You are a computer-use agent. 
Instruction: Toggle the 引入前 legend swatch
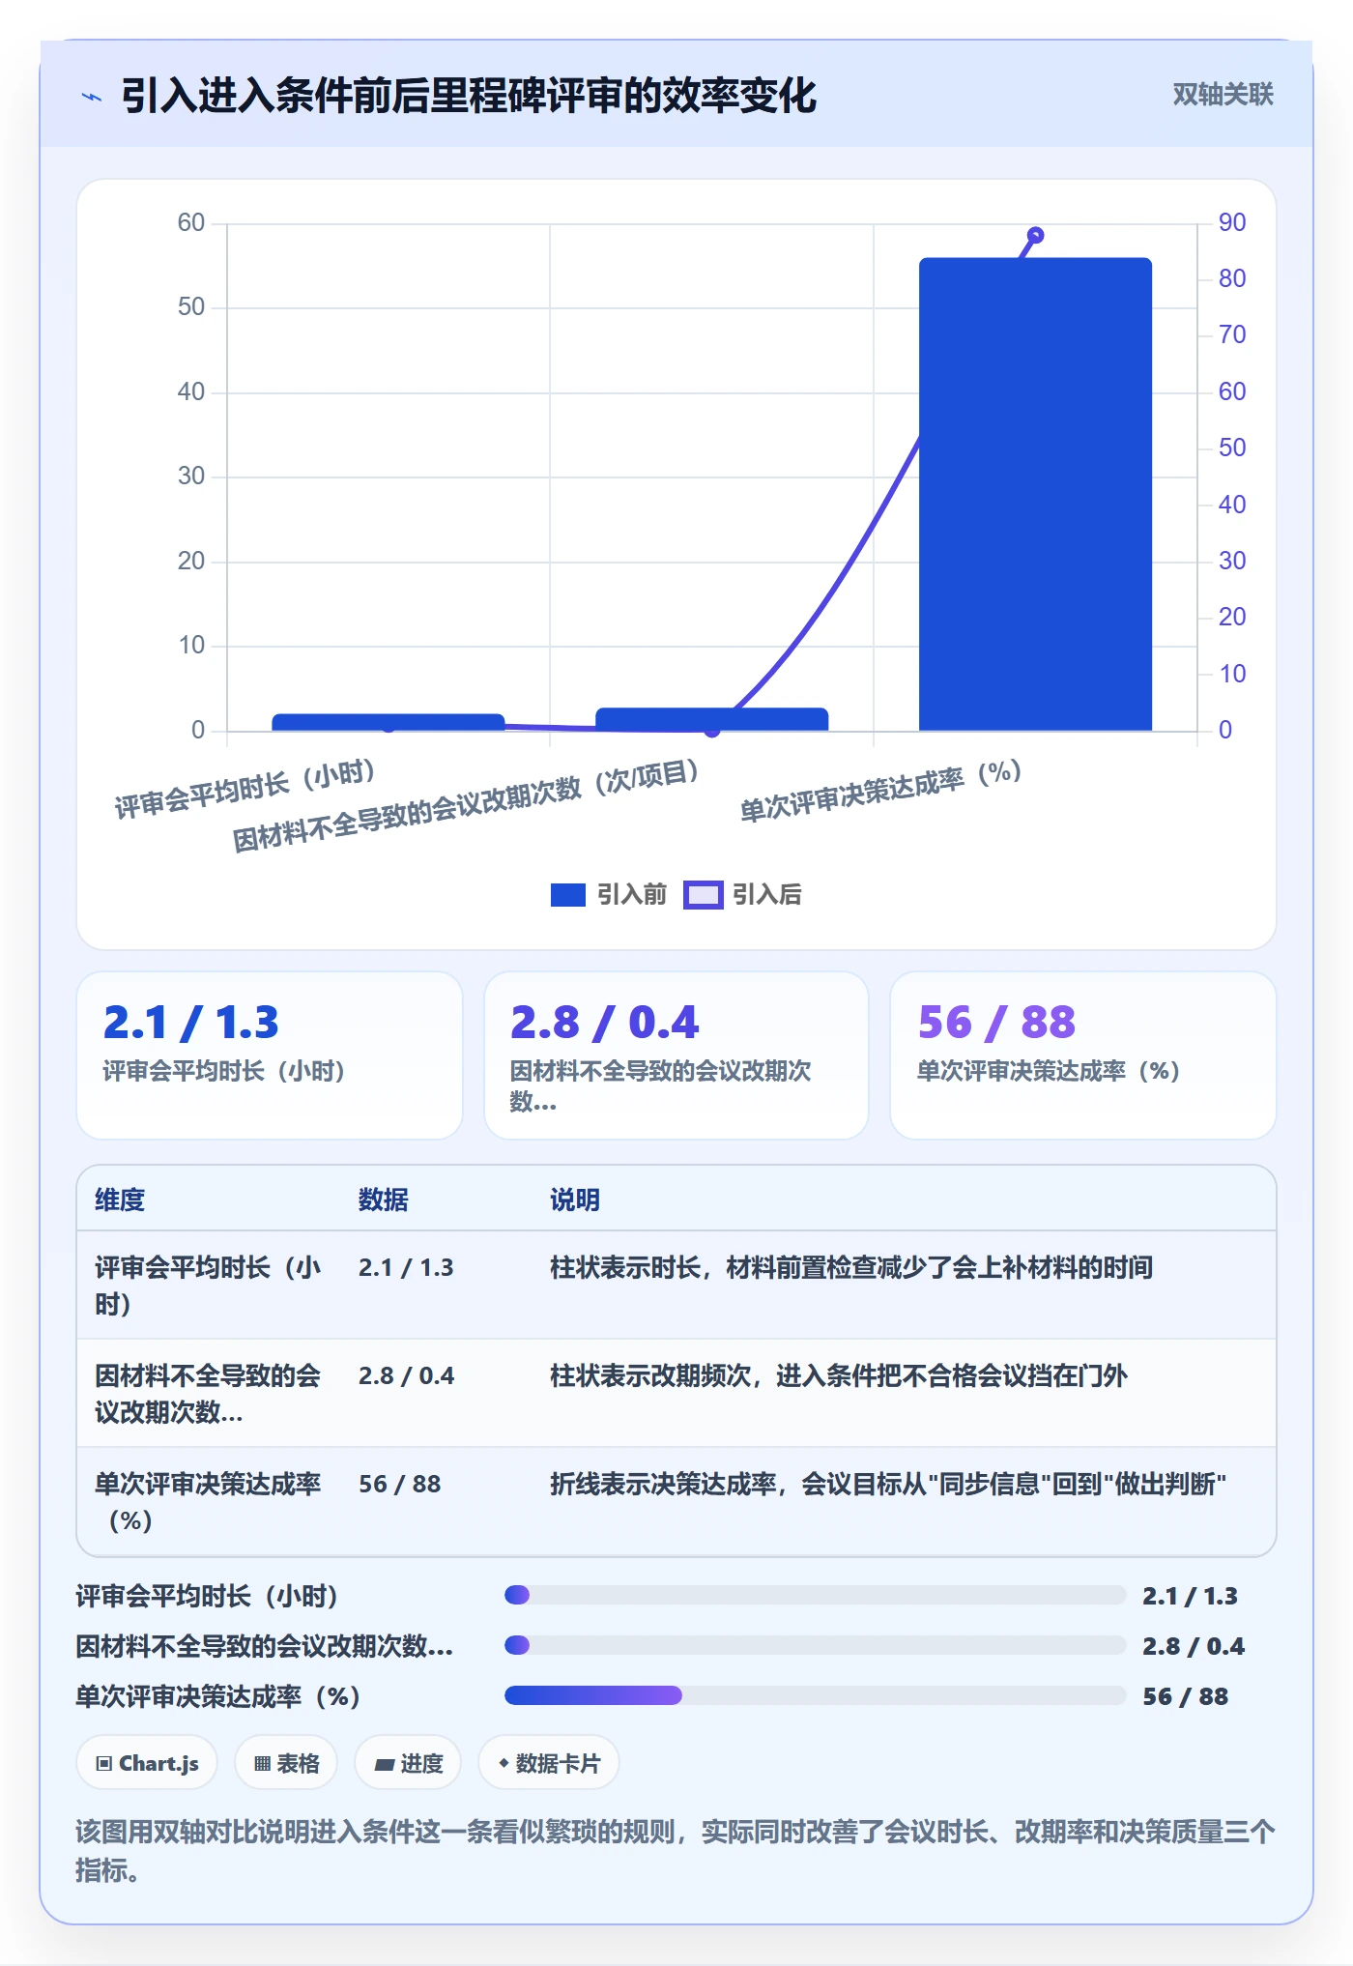point(567,895)
